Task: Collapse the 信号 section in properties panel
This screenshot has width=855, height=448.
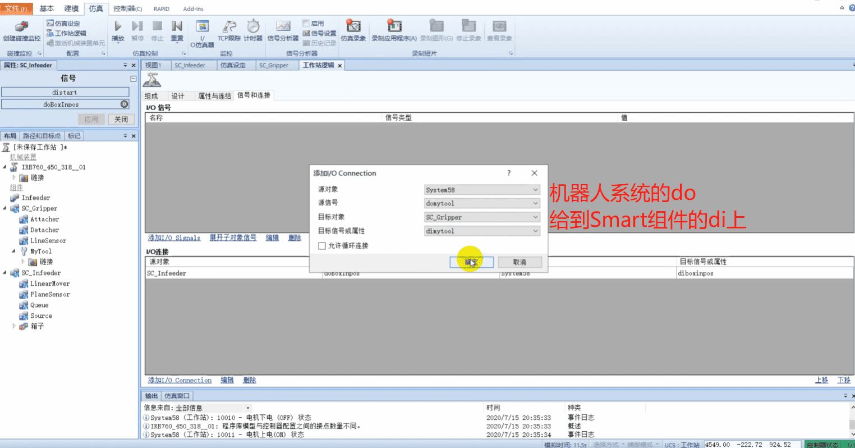Action: pos(133,79)
